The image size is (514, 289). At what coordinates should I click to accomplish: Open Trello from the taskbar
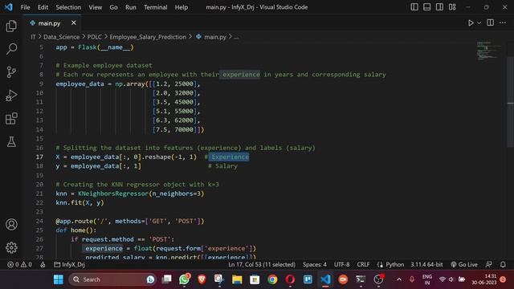(308, 279)
